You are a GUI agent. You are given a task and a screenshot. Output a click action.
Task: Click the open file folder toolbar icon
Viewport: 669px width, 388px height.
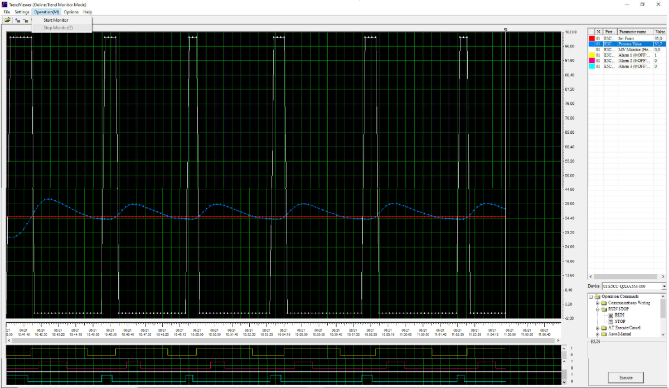tap(7, 20)
